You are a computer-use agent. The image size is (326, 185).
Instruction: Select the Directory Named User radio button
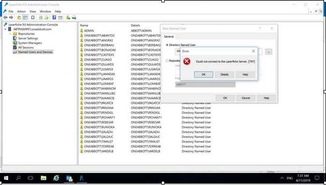167,45
